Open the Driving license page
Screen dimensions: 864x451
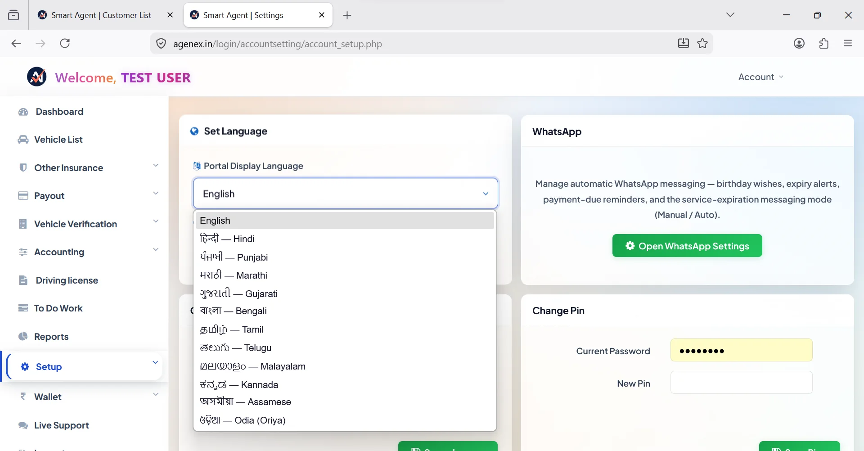point(67,280)
